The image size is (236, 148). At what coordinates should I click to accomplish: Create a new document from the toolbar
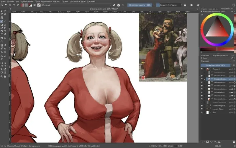pyautogui.click(x=2, y=5)
